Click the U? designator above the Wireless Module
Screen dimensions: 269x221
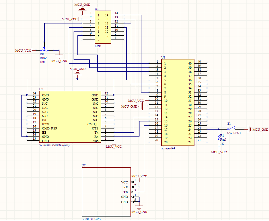tap(41, 89)
